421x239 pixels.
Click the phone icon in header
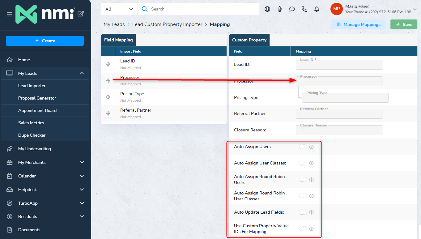304,9
